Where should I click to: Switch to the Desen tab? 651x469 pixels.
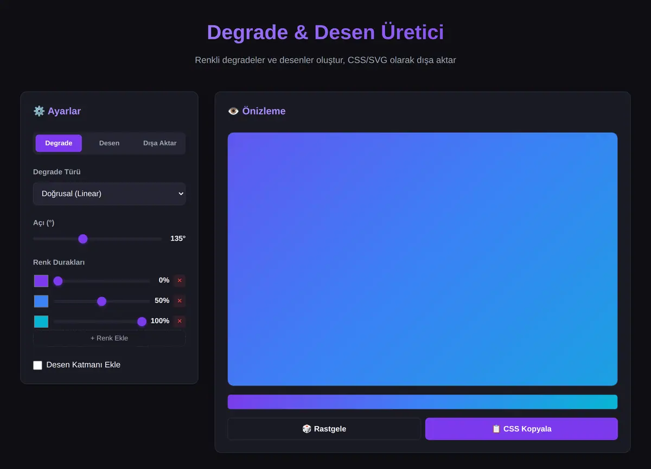pyautogui.click(x=109, y=143)
